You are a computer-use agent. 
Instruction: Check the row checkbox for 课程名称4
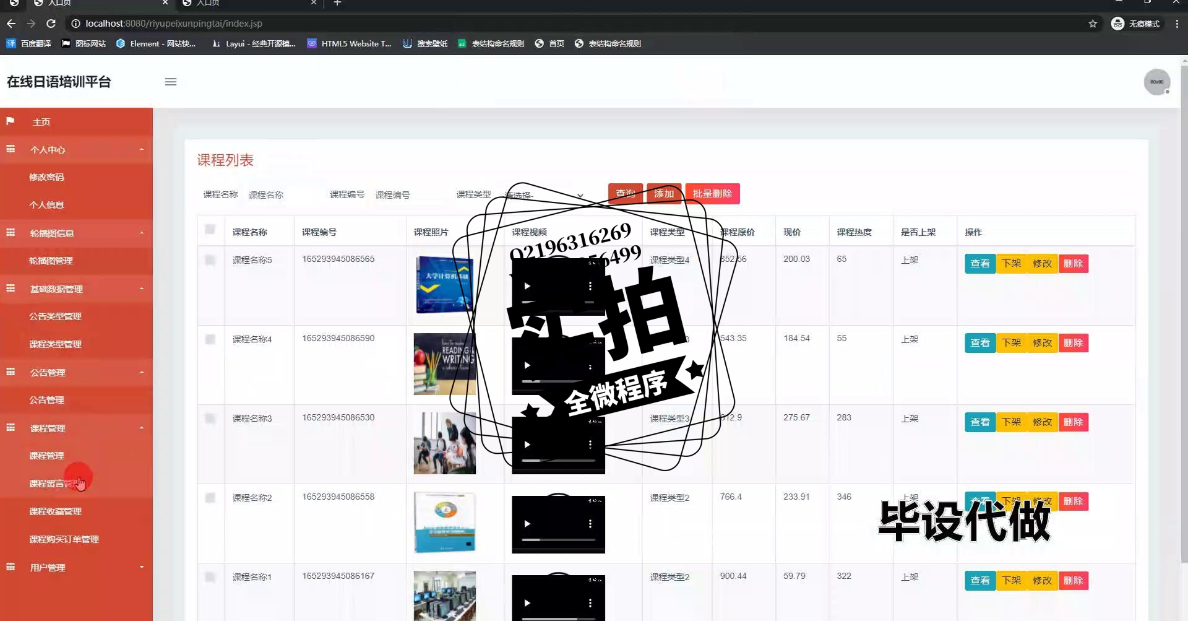point(210,339)
